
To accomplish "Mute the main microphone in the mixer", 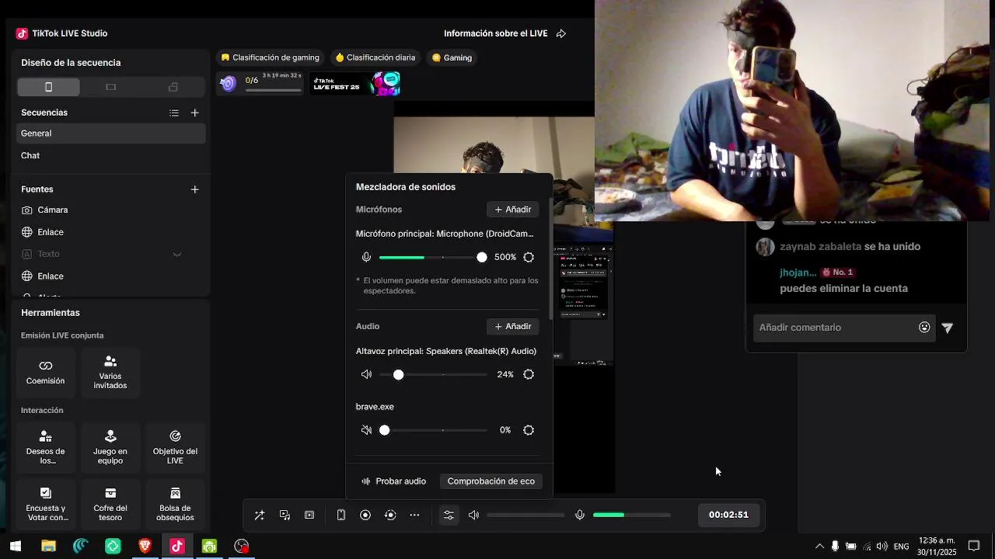I will click(x=366, y=257).
